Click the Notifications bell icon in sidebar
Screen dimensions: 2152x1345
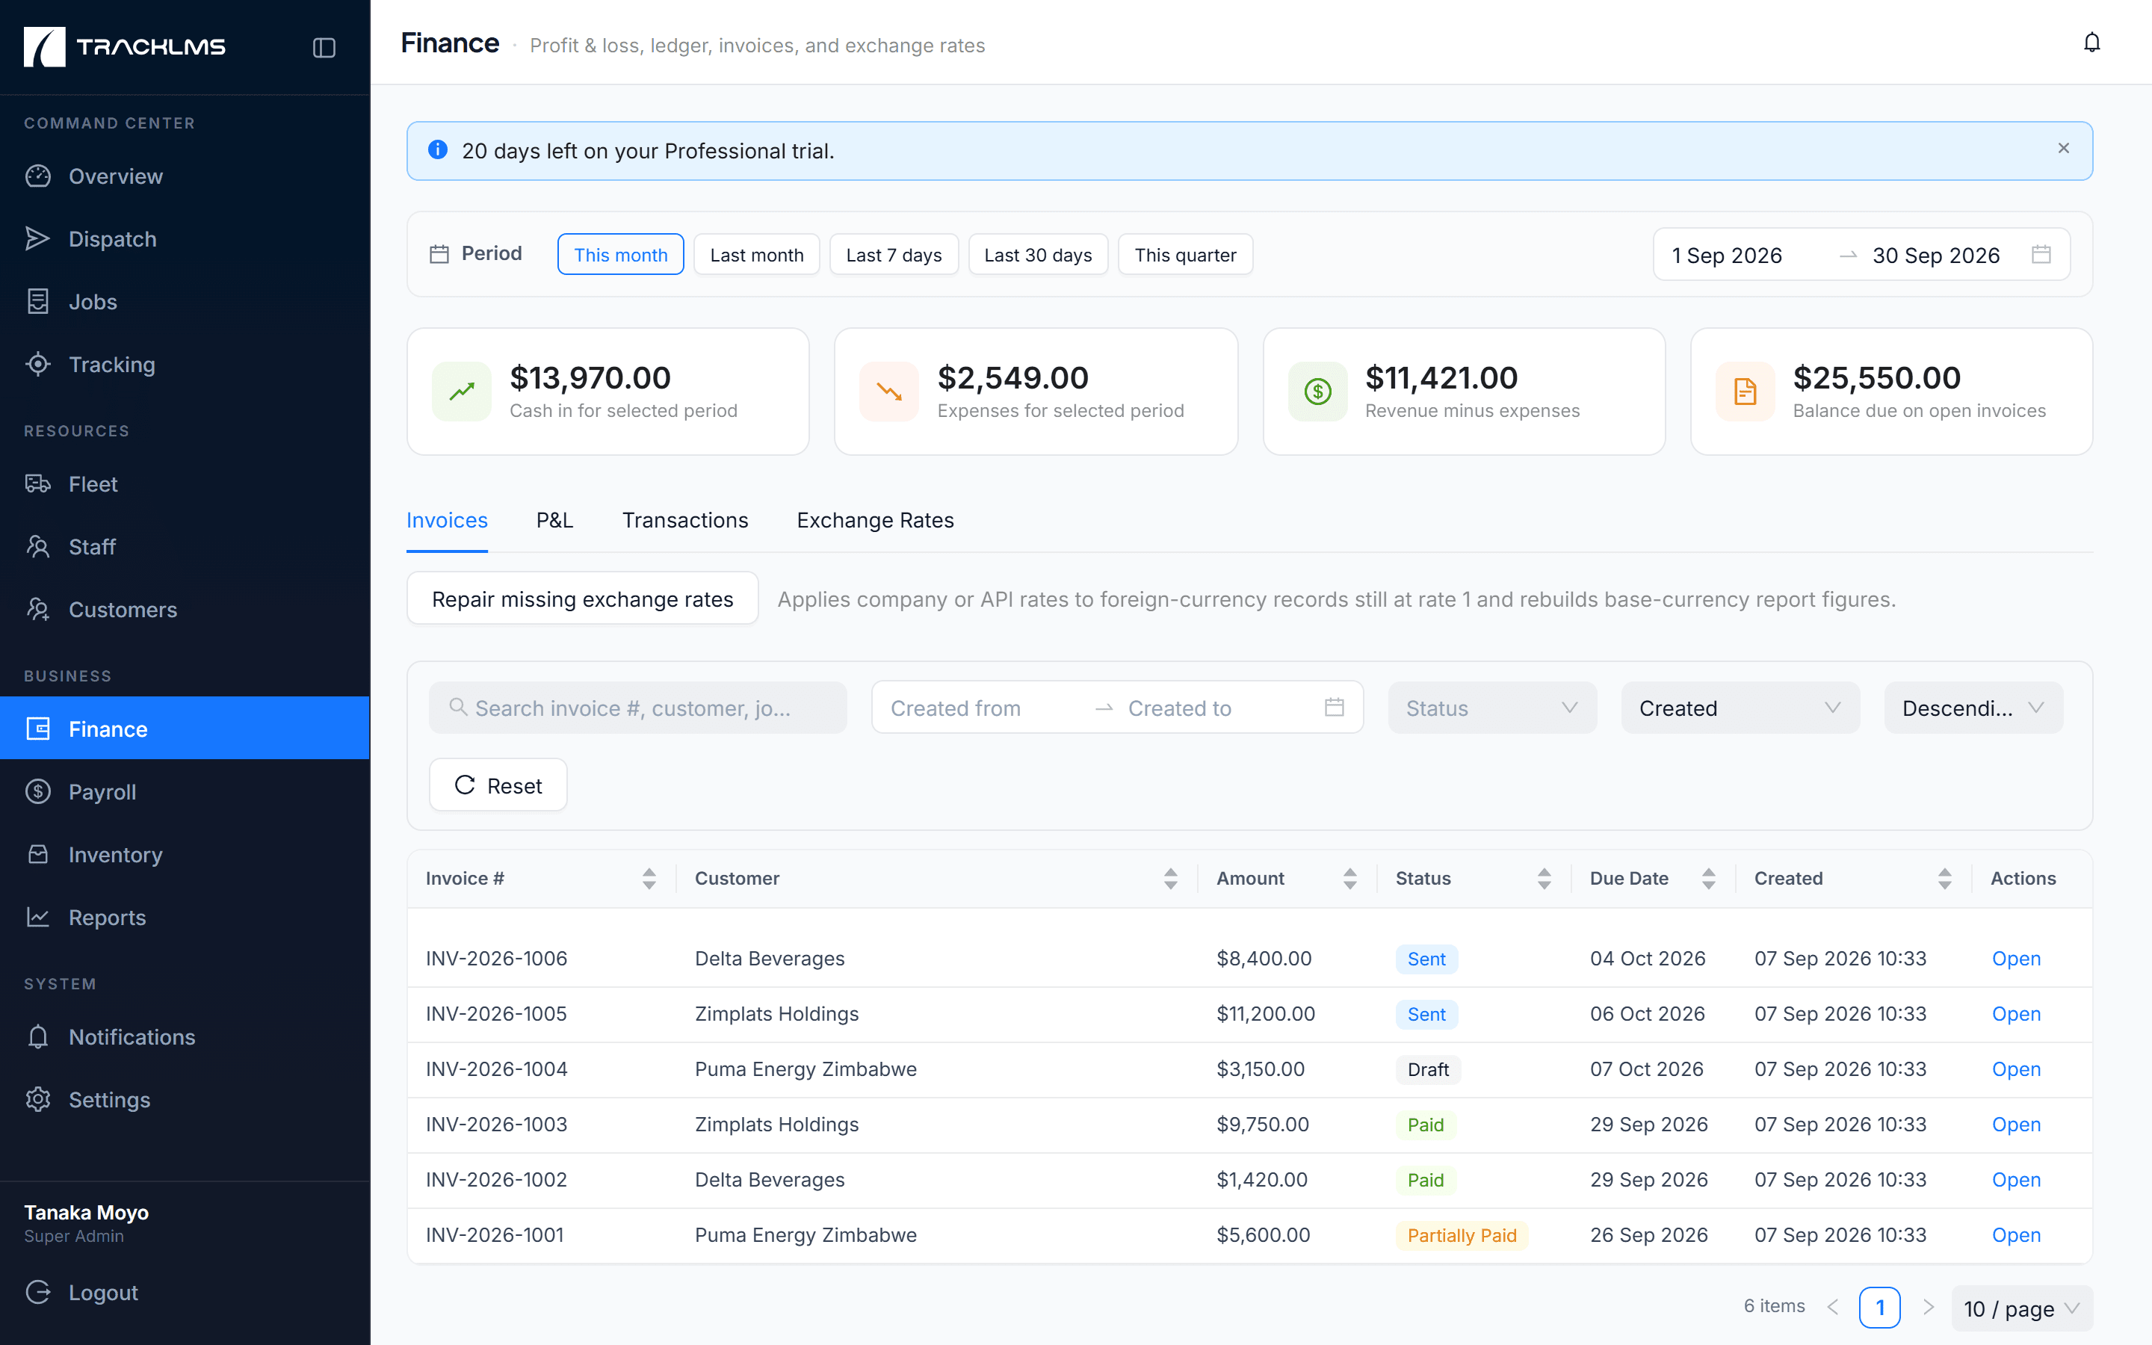coord(37,1036)
